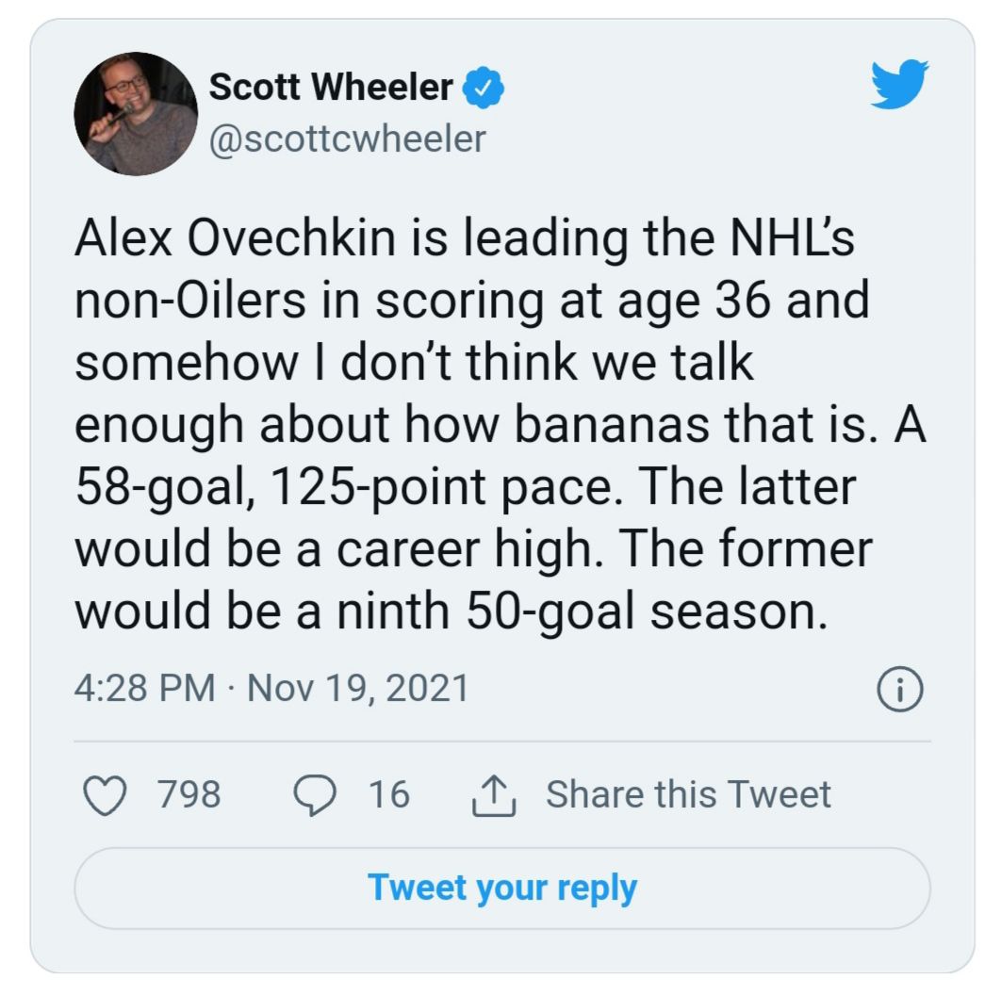Click the reply speech bubble icon
1001x995 pixels.
(313, 793)
